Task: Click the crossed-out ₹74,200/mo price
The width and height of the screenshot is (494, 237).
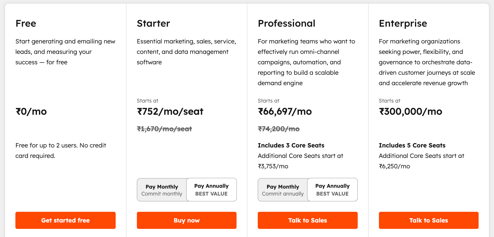Action: 278,129
